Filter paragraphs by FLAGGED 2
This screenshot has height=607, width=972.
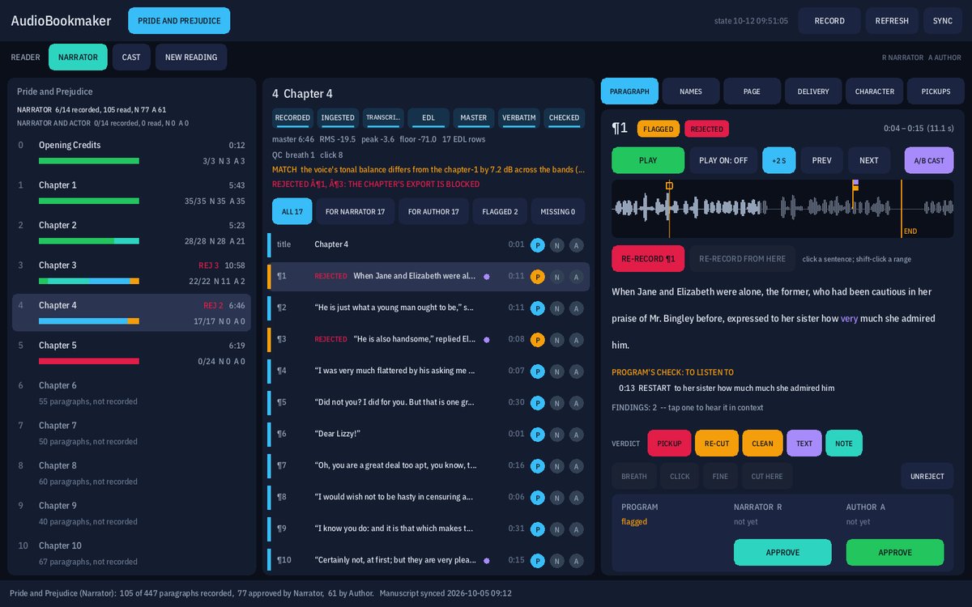click(500, 211)
